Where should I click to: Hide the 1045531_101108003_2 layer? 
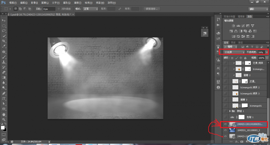click(x=225, y=130)
